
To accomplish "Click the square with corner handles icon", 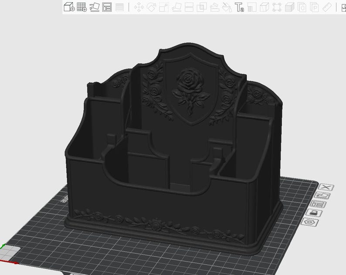I will click(x=277, y=7).
